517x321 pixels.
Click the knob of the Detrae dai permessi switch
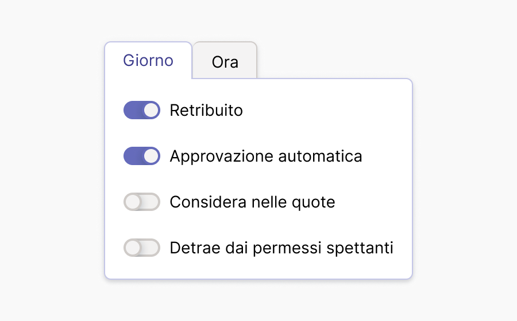[133, 248]
